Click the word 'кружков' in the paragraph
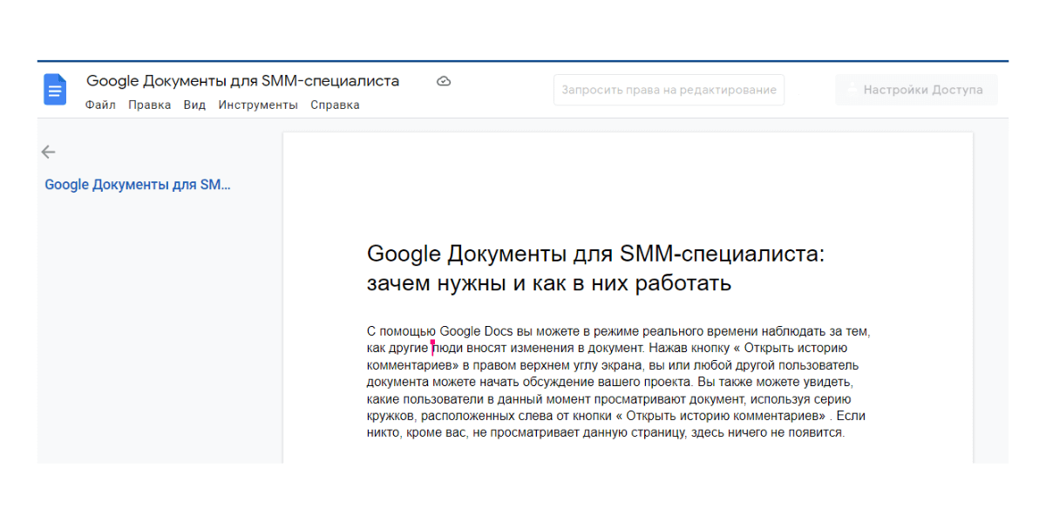 click(389, 416)
